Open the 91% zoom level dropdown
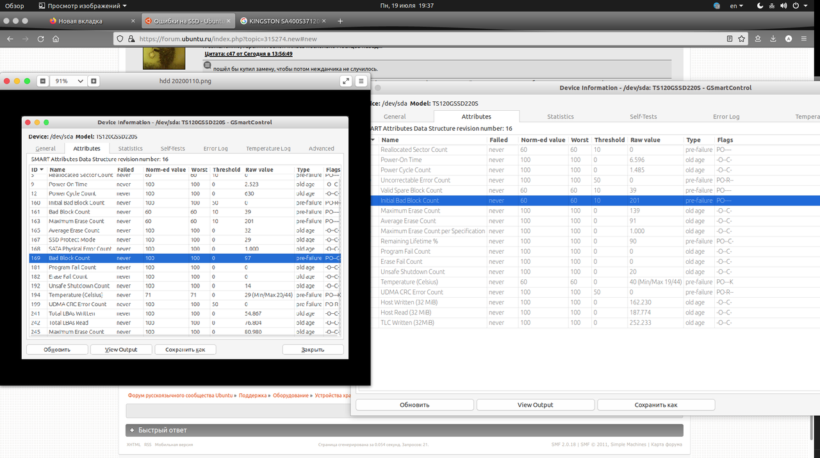 pyautogui.click(x=68, y=81)
